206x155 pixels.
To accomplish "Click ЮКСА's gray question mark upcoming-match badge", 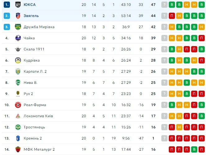I will pyautogui.click(x=164, y=5).
